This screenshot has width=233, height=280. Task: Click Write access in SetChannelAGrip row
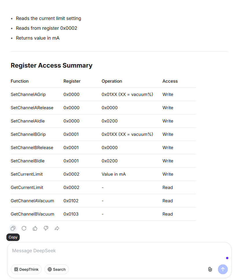(x=168, y=94)
